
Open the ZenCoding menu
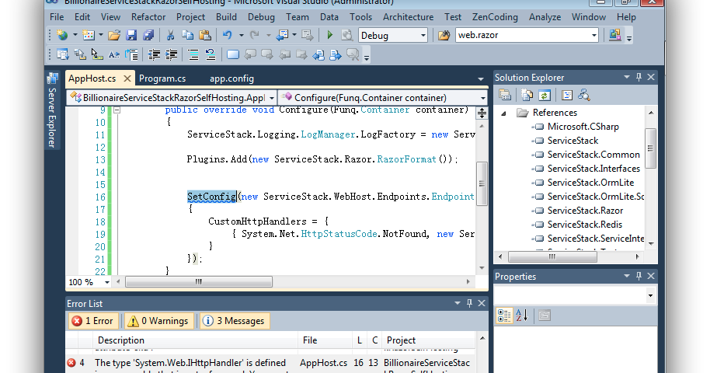click(495, 17)
